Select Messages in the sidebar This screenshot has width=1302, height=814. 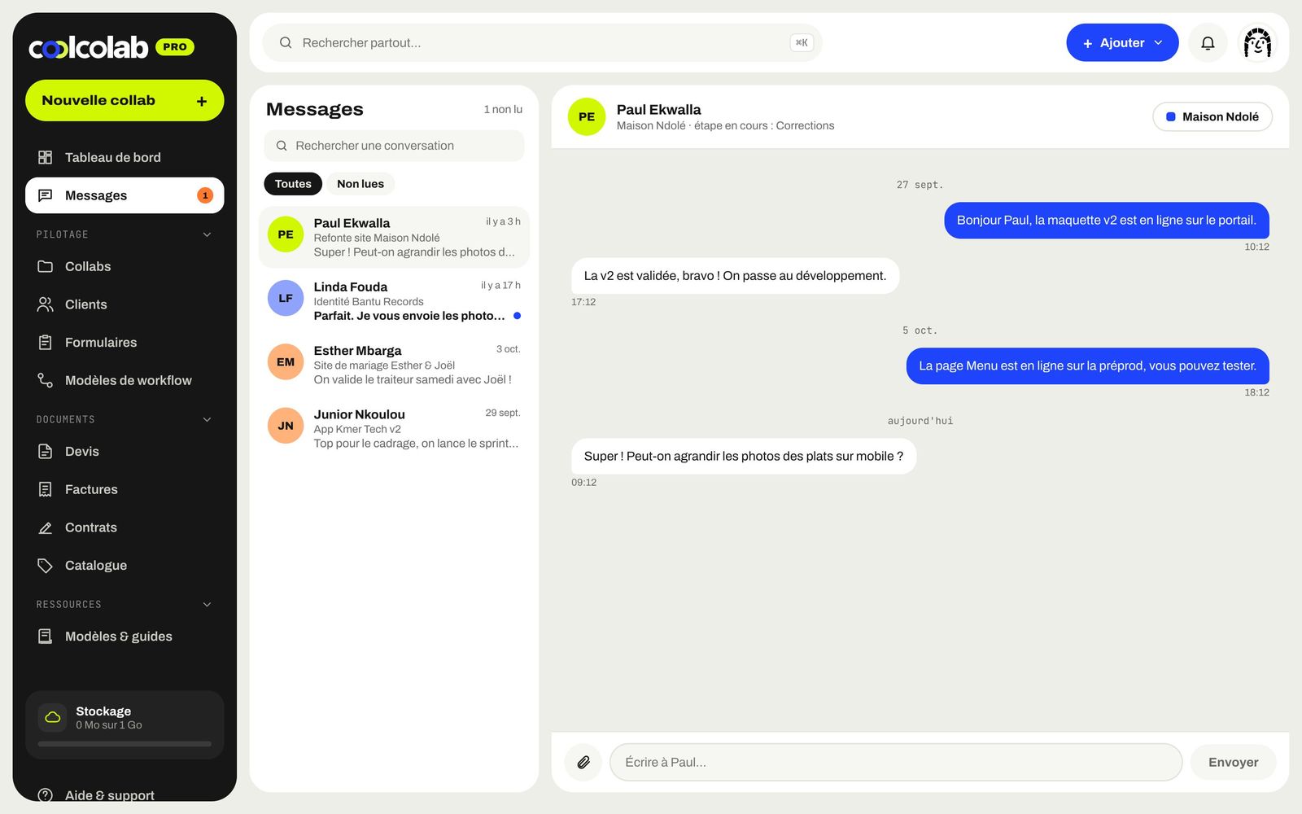coord(125,195)
